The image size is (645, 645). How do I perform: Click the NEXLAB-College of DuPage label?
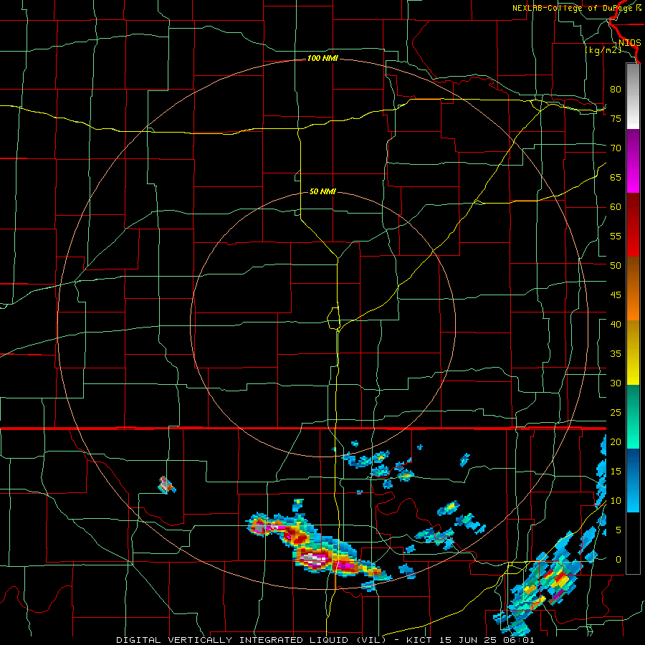pos(573,8)
